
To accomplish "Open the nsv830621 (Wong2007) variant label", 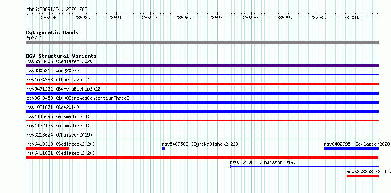I will (x=53, y=70).
